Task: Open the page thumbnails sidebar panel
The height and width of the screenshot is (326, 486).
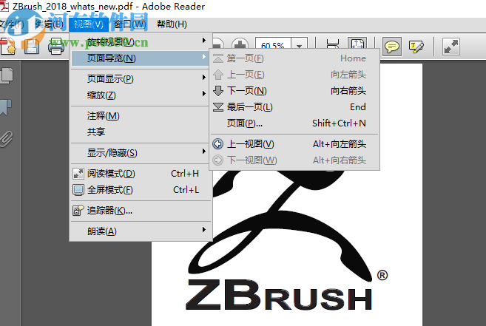Action: pyautogui.click(x=7, y=75)
